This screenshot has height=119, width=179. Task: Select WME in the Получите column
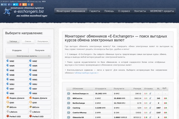click(x=40, y=70)
